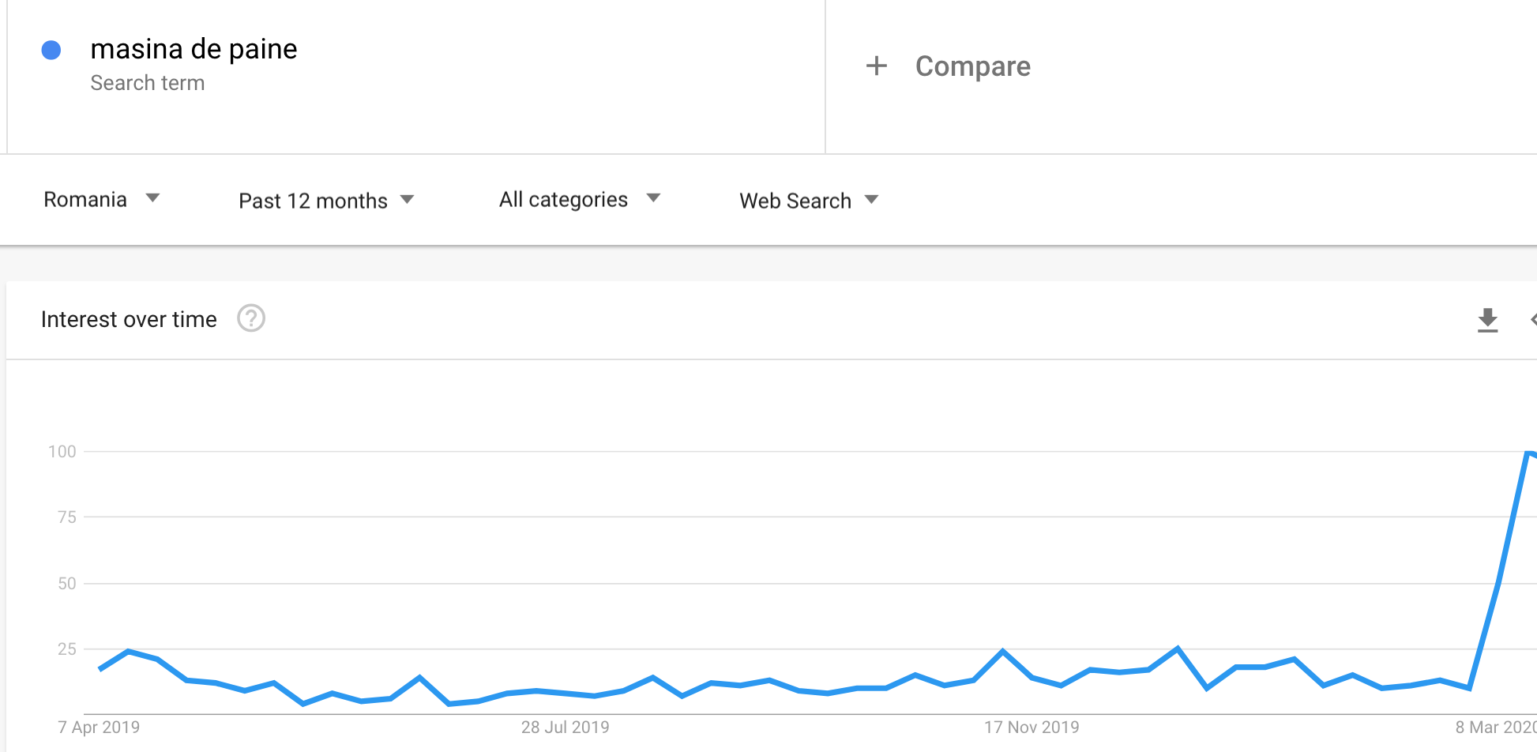Screen dimensions: 1537x752
Task: Click the Compare button
Action: [x=972, y=66]
